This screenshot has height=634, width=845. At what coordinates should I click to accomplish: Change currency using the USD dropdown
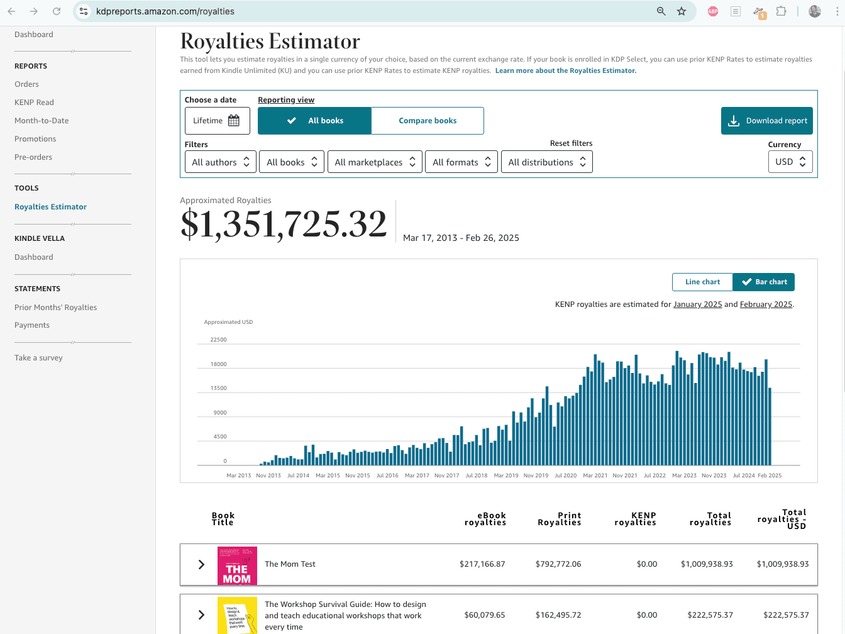(790, 162)
